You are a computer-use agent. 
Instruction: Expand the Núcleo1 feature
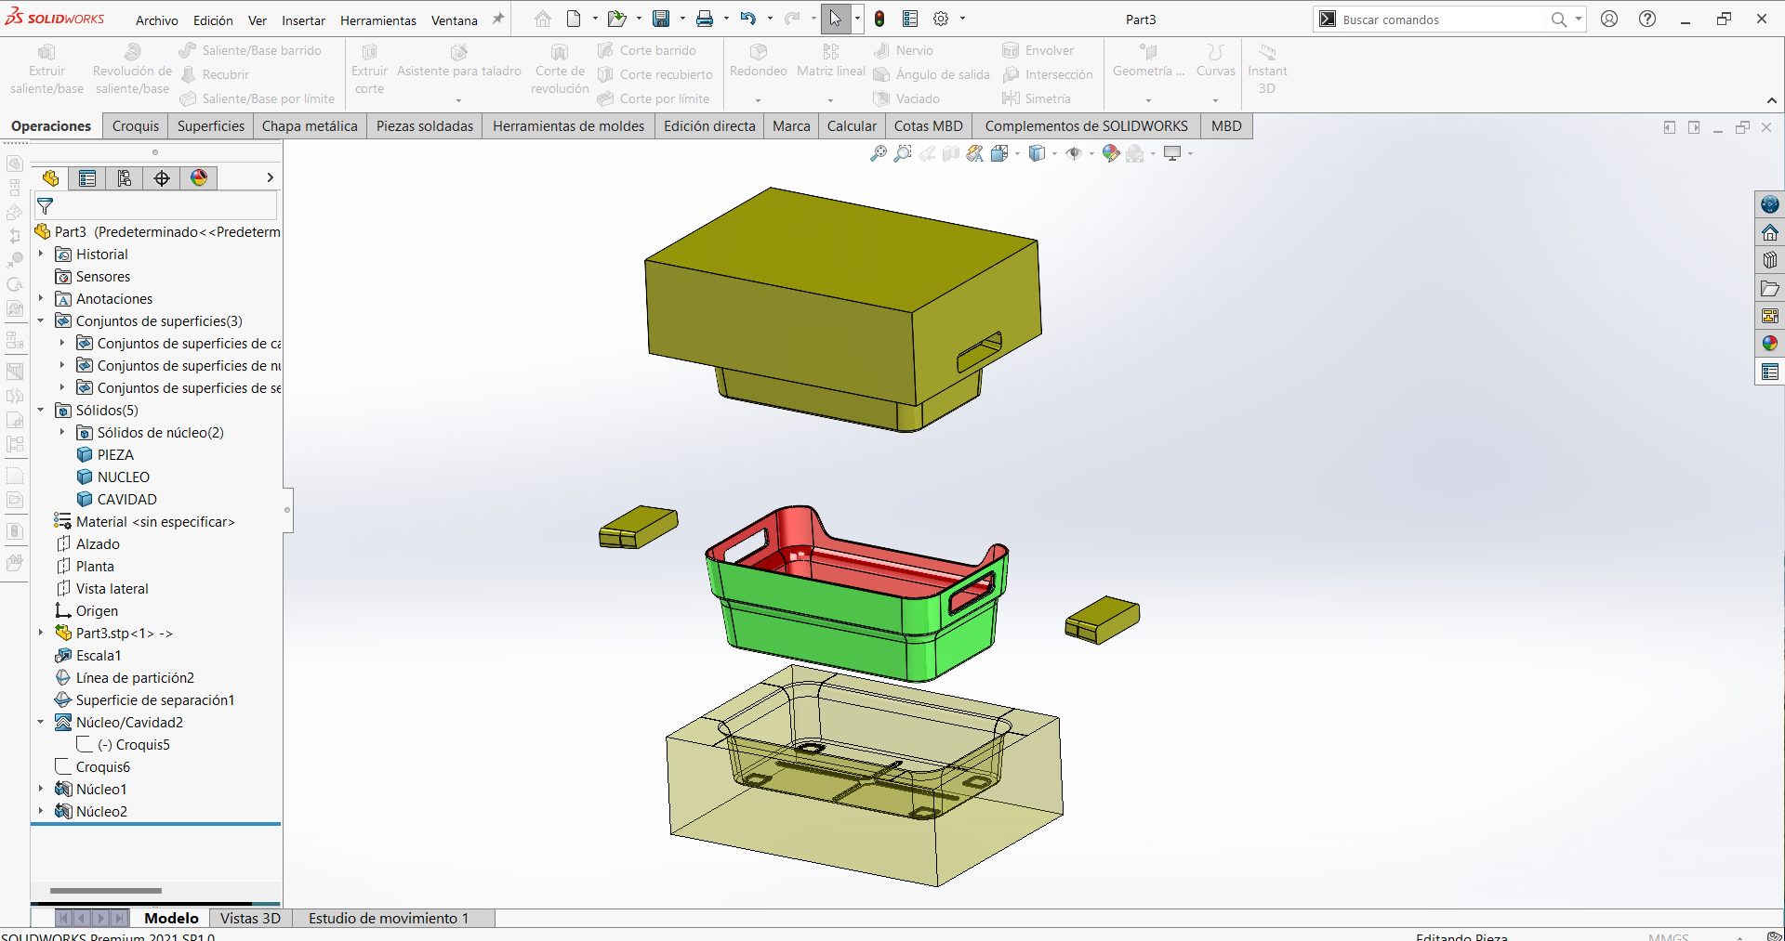41,789
